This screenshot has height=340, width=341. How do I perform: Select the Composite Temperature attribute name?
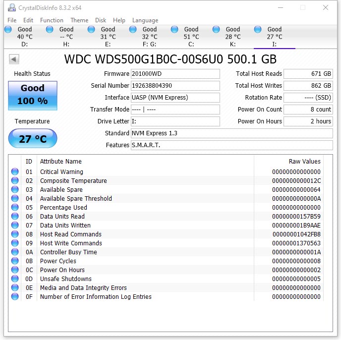[x=73, y=181]
